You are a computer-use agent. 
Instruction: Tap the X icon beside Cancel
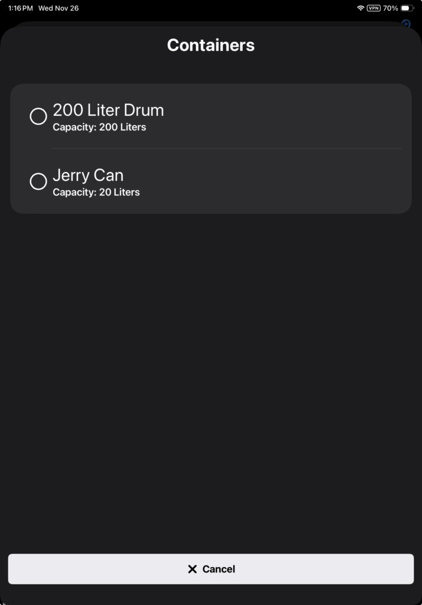point(192,569)
